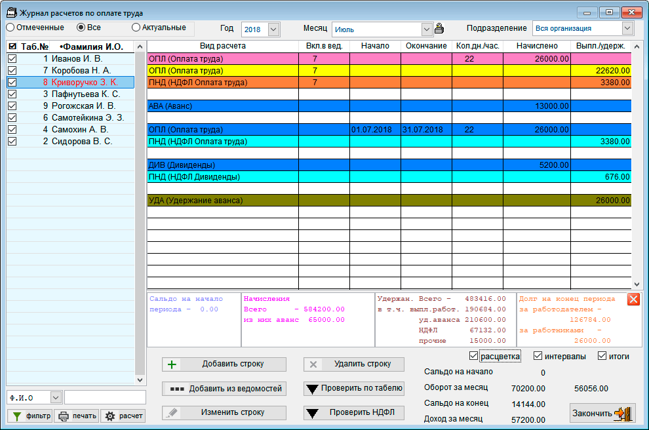Click the Окончание column header
649x430 pixels.
pyautogui.click(x=426, y=46)
